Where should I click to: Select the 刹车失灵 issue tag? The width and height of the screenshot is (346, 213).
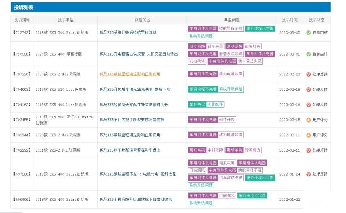[x=215, y=46]
